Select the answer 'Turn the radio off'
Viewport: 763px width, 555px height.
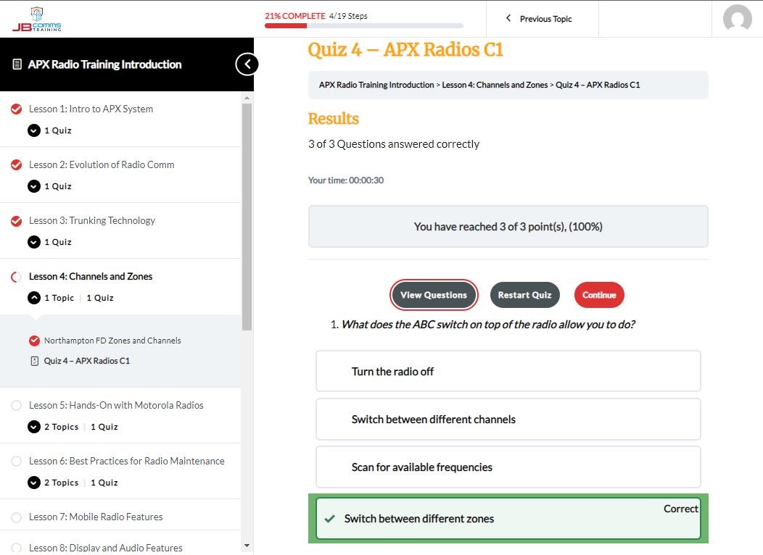[x=508, y=371]
